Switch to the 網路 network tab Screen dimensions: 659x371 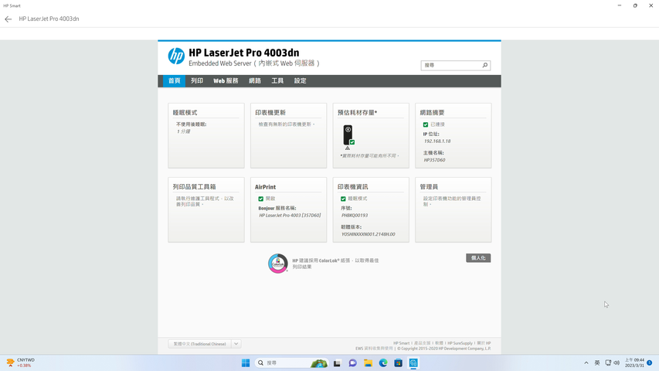(255, 80)
